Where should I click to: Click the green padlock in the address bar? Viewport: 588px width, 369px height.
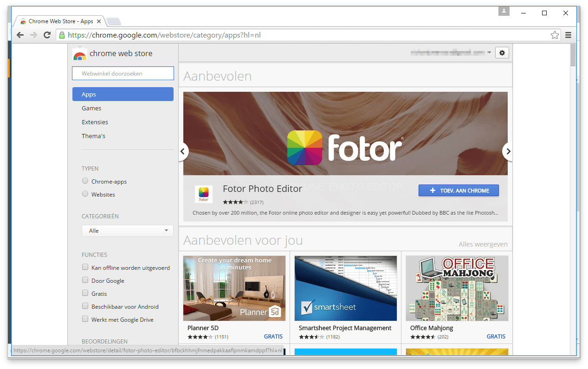(61, 35)
